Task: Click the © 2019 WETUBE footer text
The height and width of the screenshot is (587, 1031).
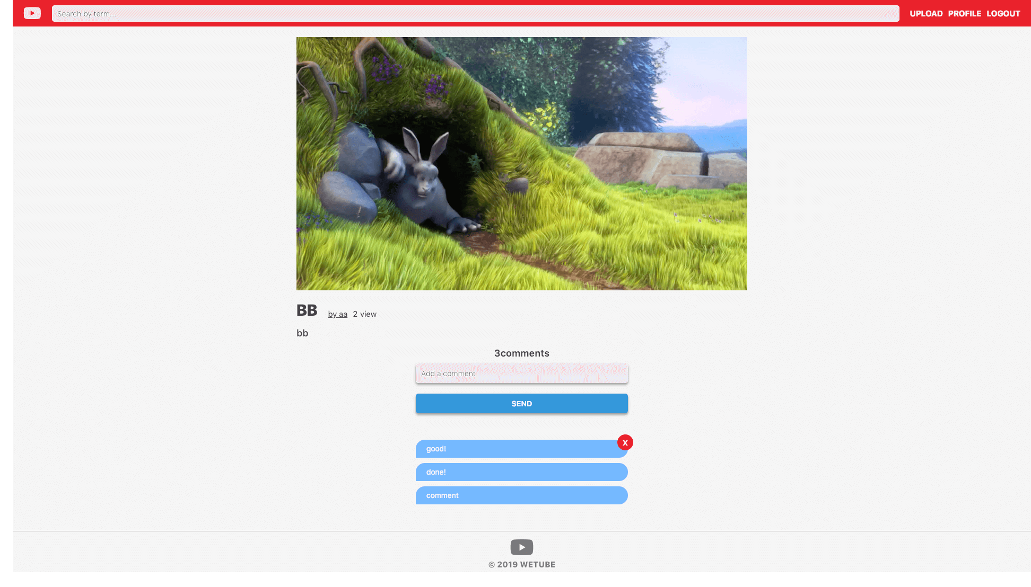Action: coord(521,565)
